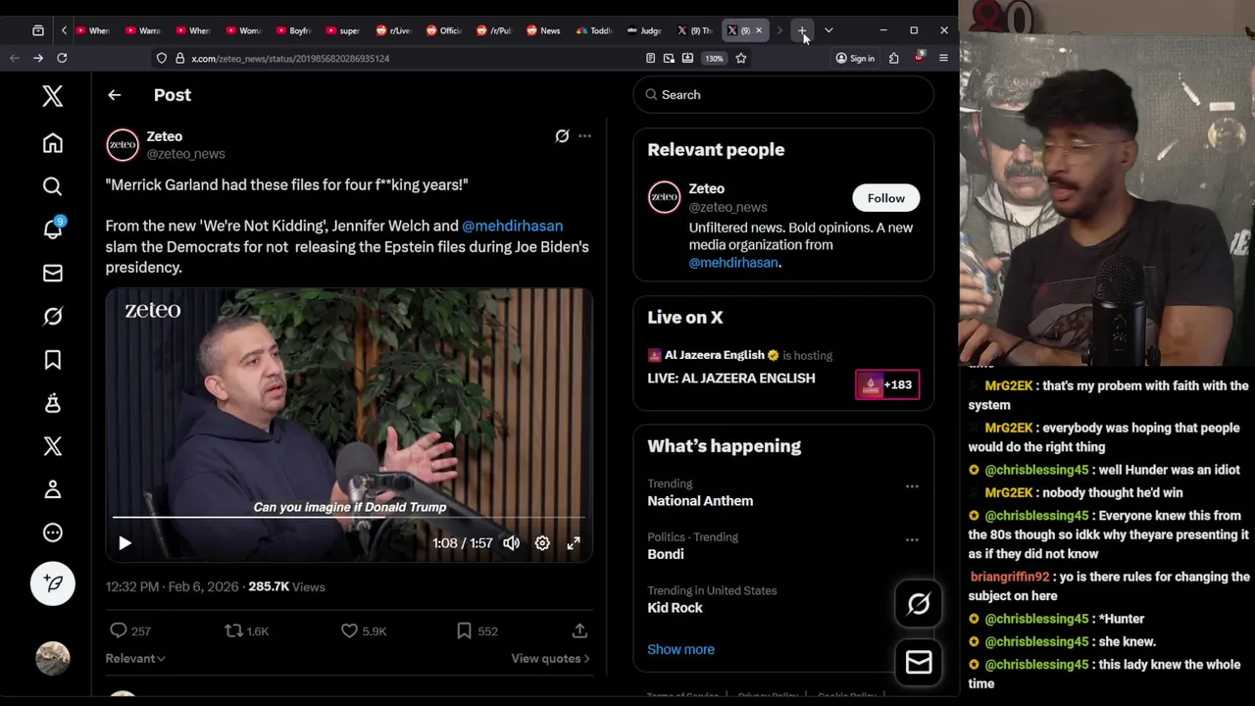The width and height of the screenshot is (1255, 706).
Task: Open the account avatar below the sidebar
Action: click(x=53, y=658)
